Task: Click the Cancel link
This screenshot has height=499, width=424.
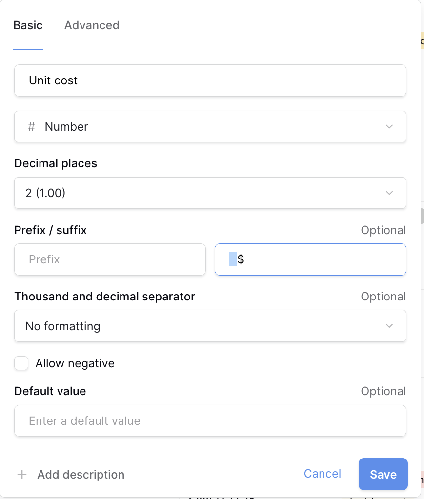Action: click(322, 474)
